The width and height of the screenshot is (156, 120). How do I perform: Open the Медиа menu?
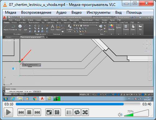coord(11,12)
